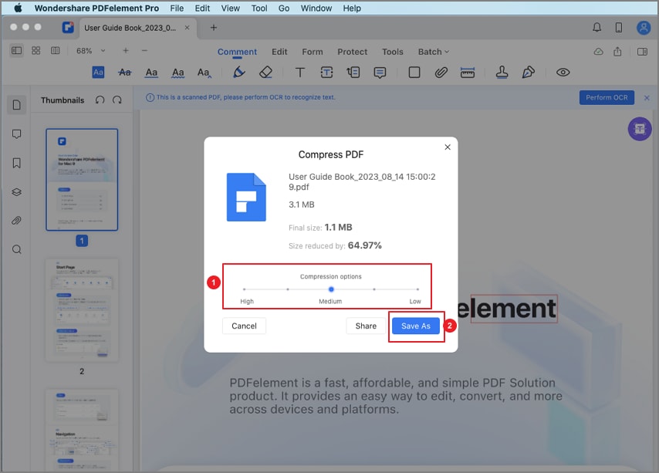Open the Protect tab
Viewport: 659px width, 473px height.
coord(352,52)
